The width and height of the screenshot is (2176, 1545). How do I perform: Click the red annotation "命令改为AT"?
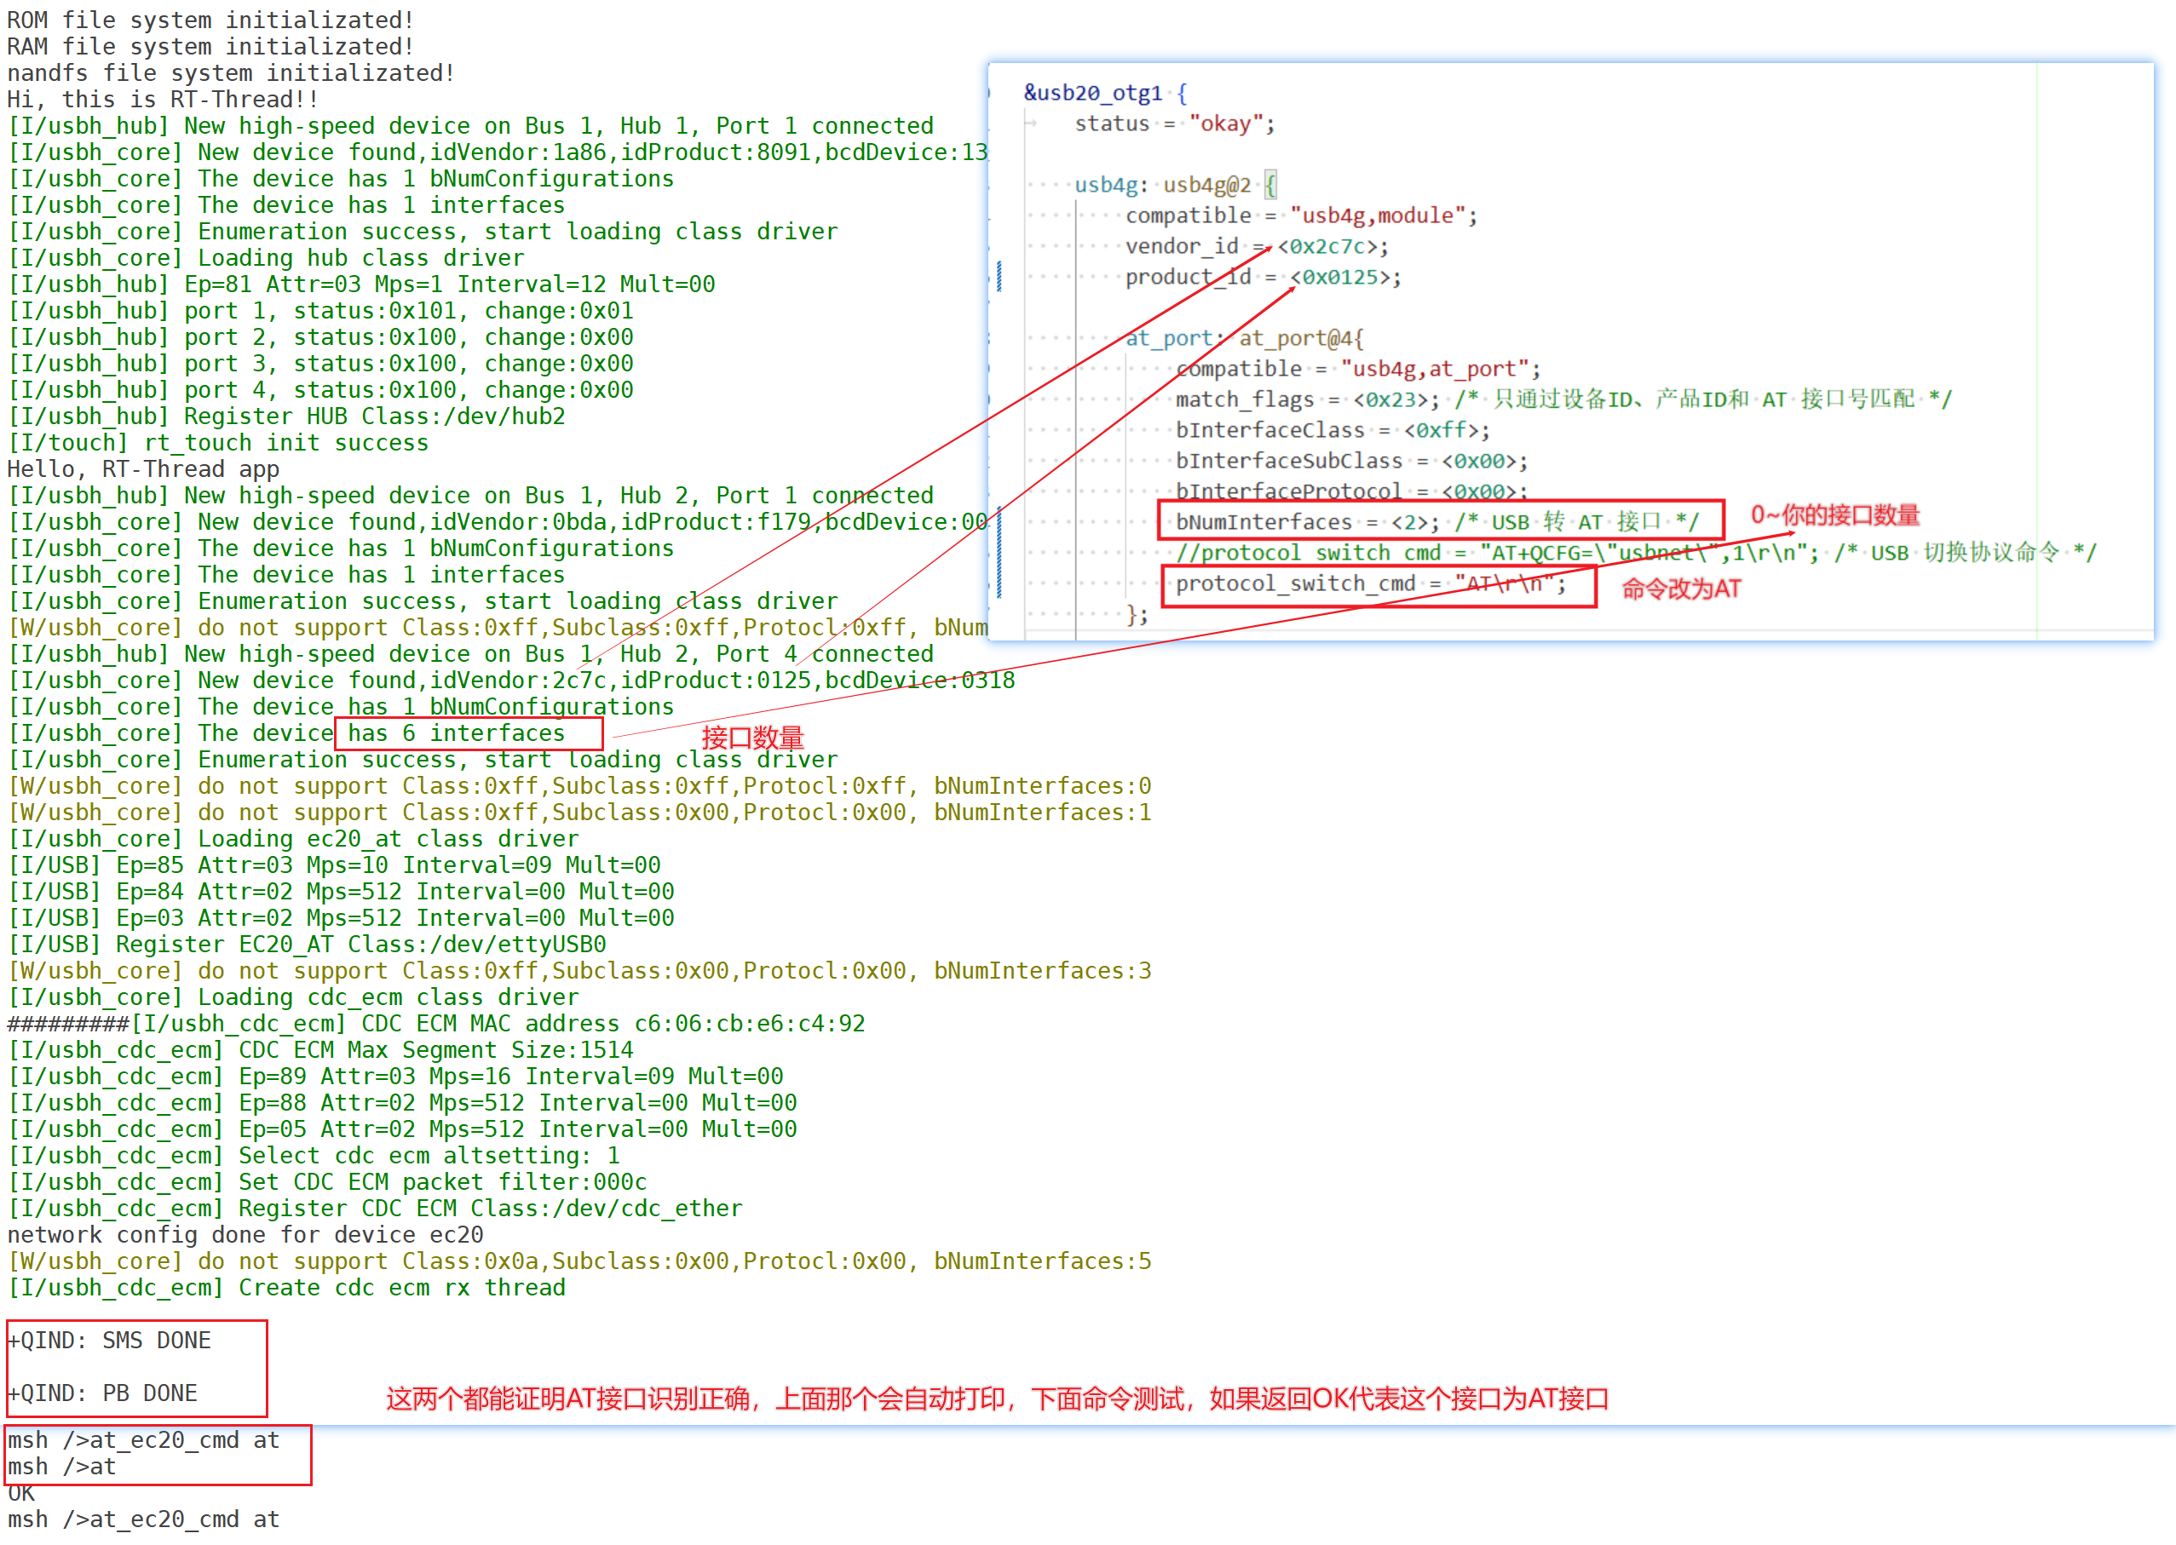click(x=1680, y=590)
